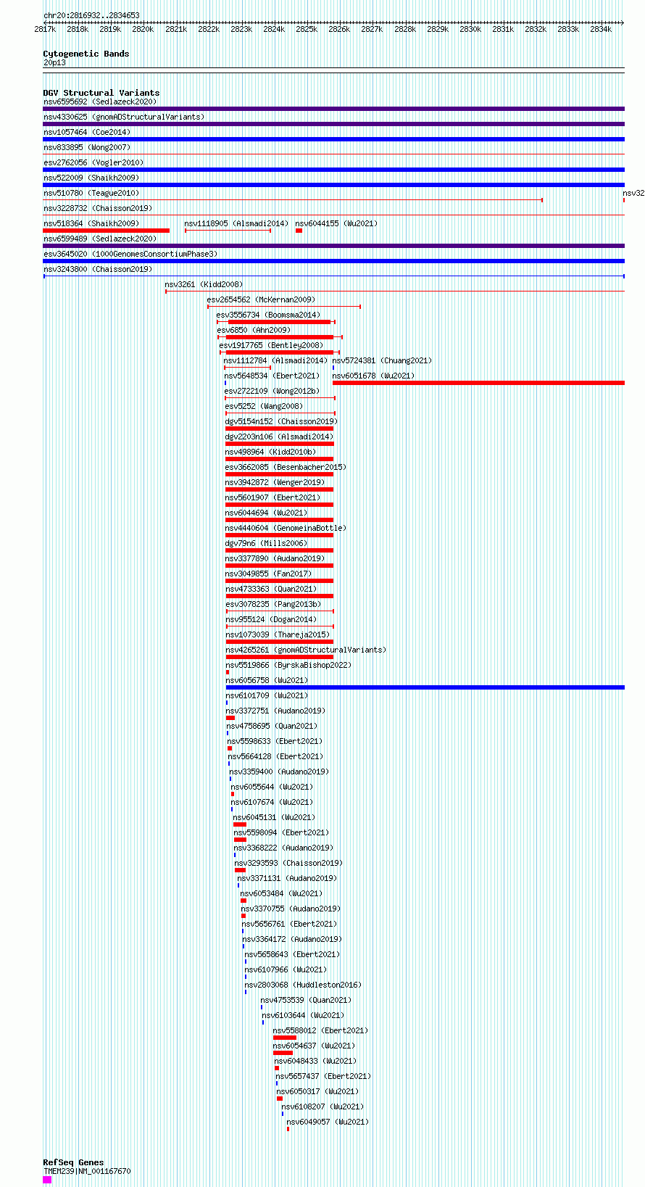Select nsv5648534 (Ebert2021) label

click(x=272, y=376)
